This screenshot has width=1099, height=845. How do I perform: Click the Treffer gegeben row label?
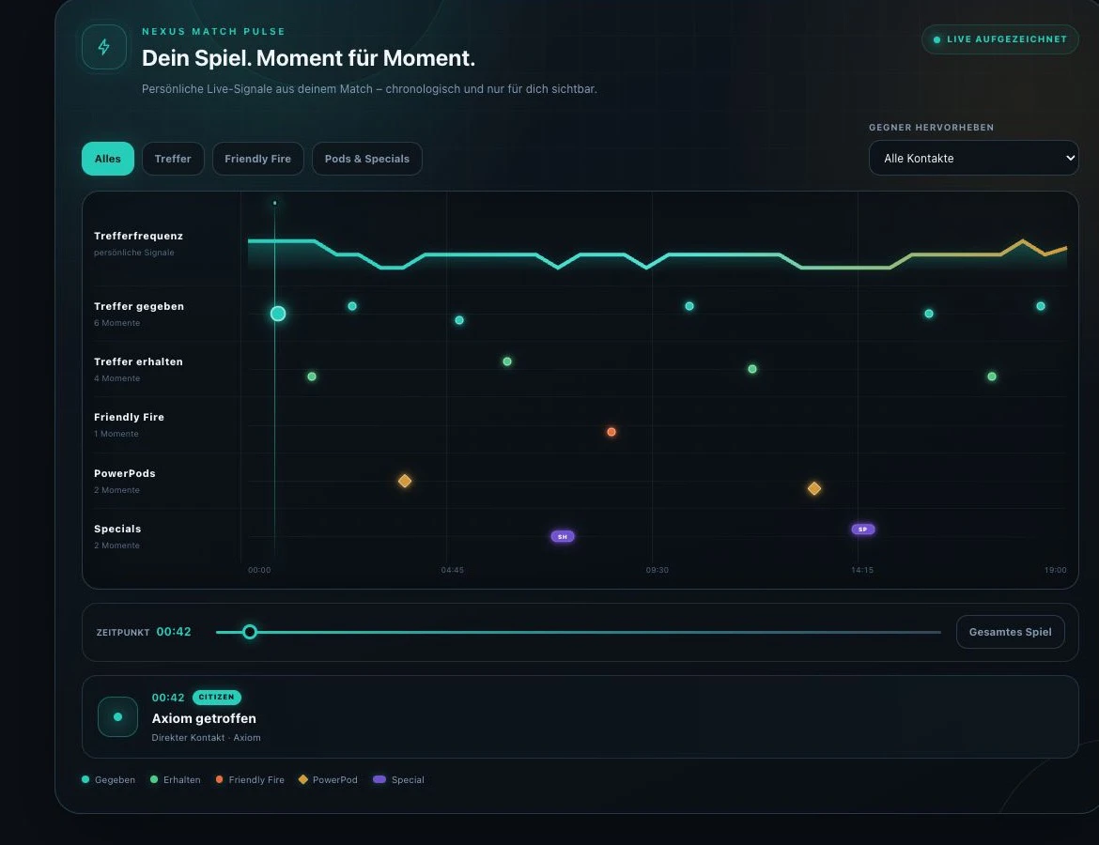click(139, 306)
